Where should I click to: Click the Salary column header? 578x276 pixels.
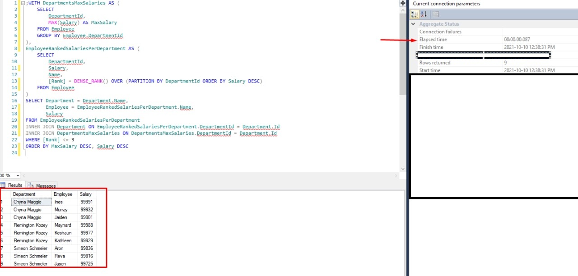(x=87, y=194)
